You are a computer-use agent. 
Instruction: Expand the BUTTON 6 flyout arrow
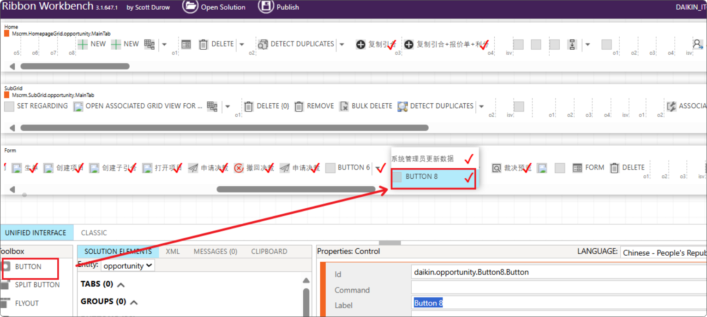[x=377, y=168]
